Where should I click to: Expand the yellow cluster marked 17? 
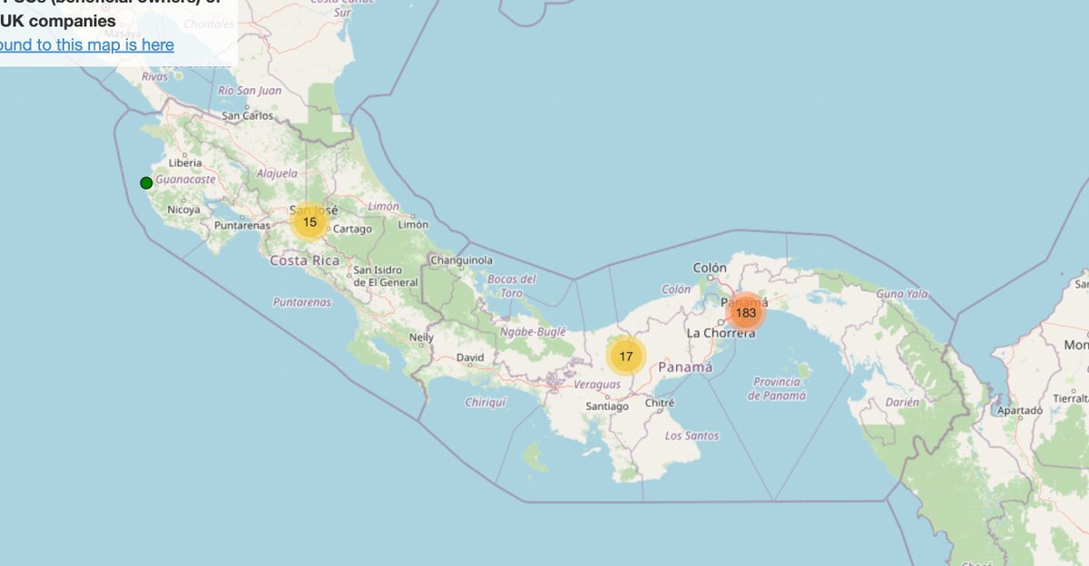[625, 356]
